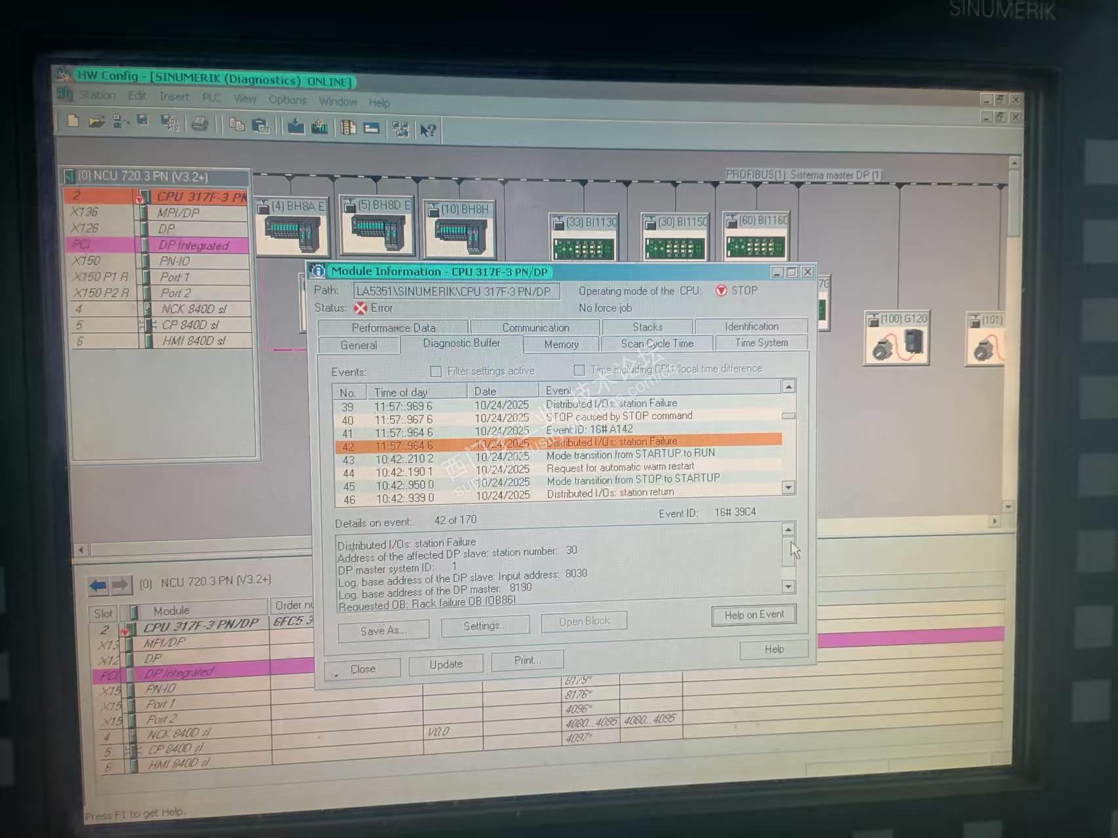Click the Save floppy toolbar icon

coord(142,121)
